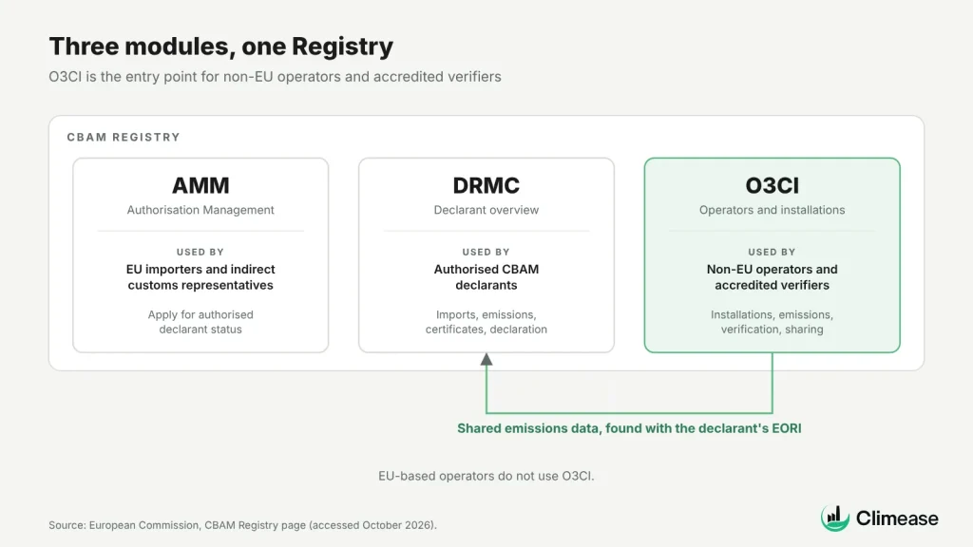This screenshot has height=547, width=973.
Task: Click the 'USED BY' label in AMM card
Action: point(200,252)
